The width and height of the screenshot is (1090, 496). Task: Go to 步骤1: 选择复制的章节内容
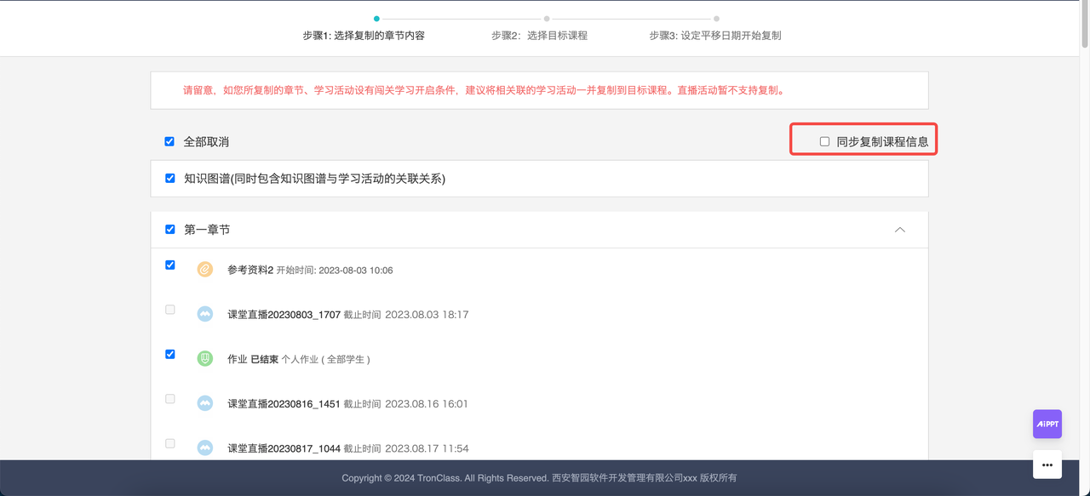(x=364, y=36)
